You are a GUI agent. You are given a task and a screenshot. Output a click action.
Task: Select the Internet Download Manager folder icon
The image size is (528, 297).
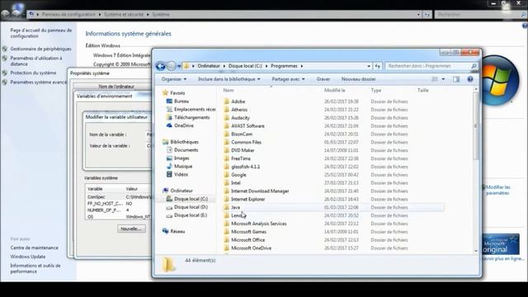point(227,191)
